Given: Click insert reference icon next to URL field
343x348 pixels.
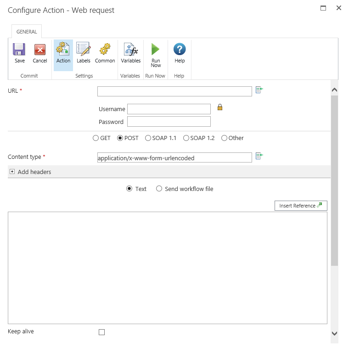Looking at the screenshot, I should [259, 90].
